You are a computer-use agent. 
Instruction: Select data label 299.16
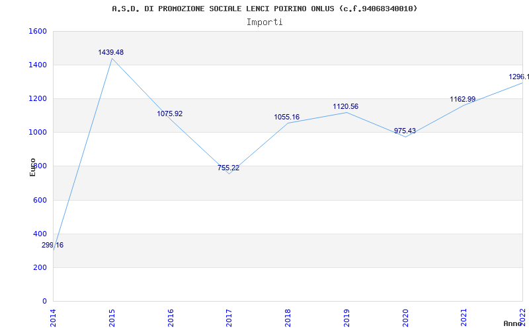pyautogui.click(x=53, y=245)
